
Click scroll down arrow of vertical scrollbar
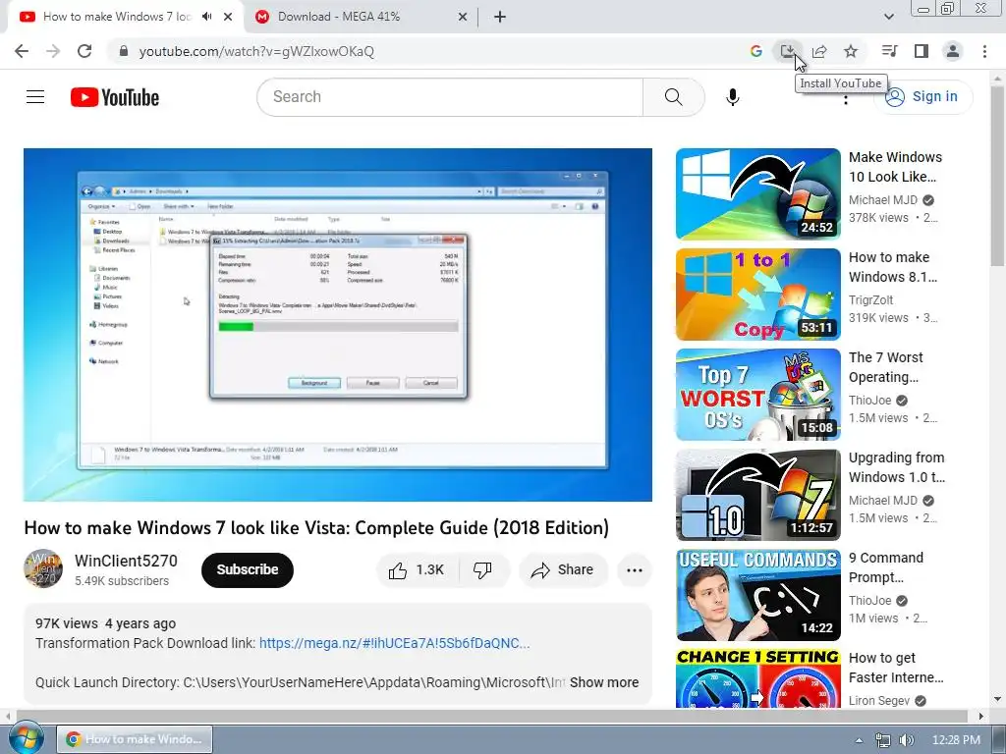click(997, 699)
